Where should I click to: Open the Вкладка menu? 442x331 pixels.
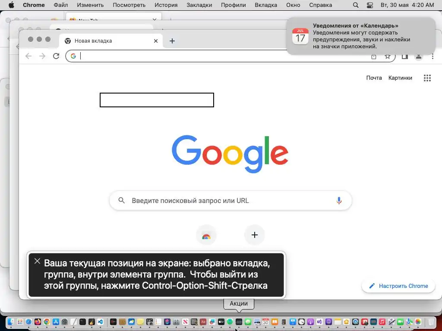266,5
